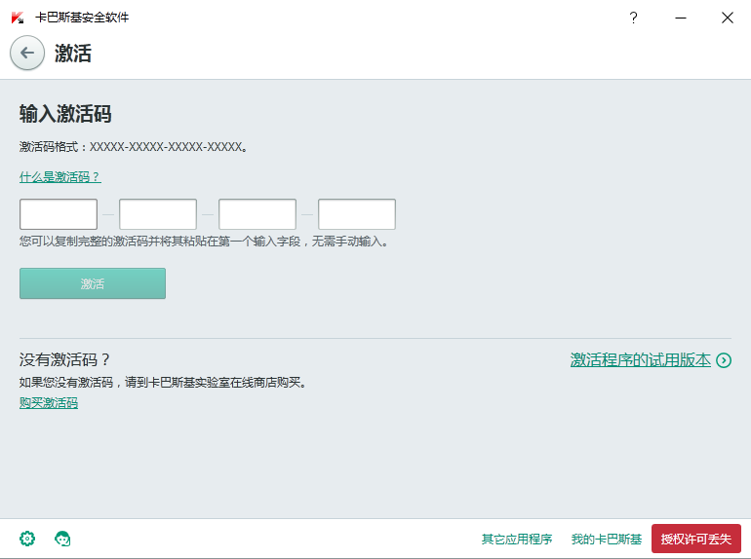Click the circled arrow beside 激活程序的试用版本
This screenshot has width=751, height=559.
point(724,360)
